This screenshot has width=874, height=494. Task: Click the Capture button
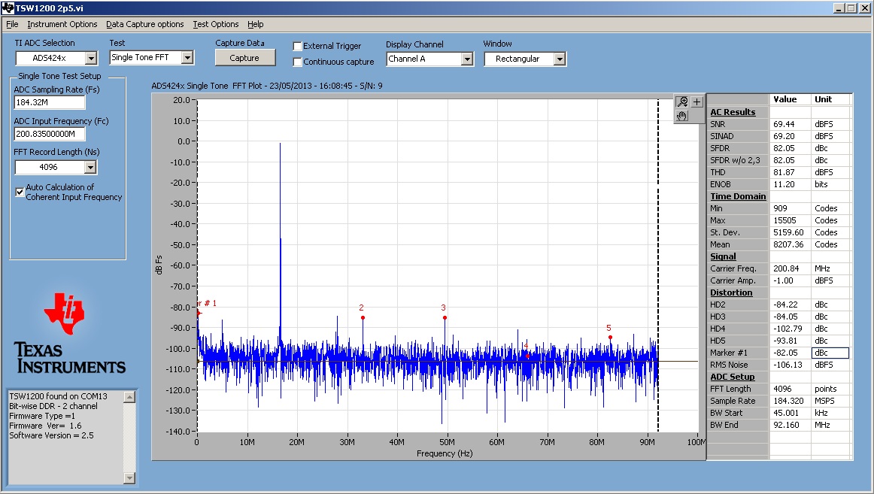pos(244,58)
